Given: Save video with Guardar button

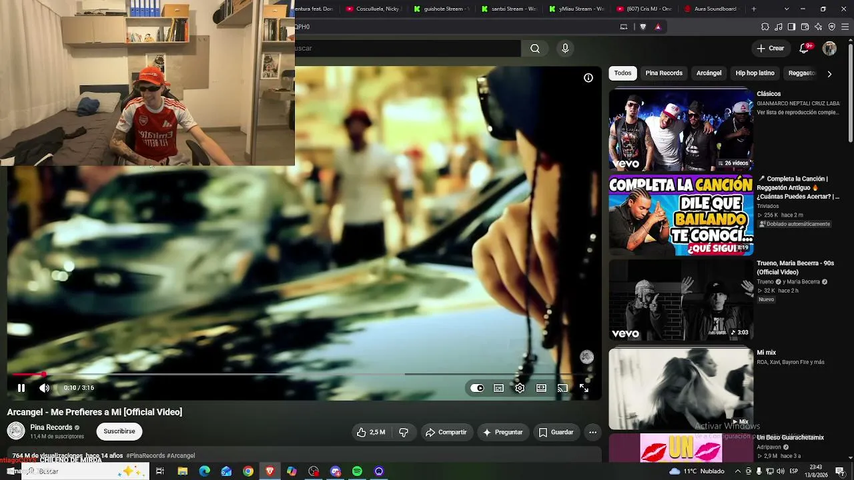Looking at the screenshot, I should click(556, 432).
